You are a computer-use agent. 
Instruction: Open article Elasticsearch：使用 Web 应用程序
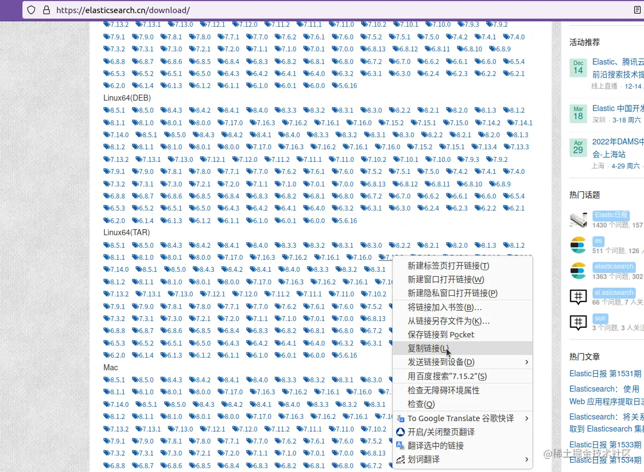[607, 395]
